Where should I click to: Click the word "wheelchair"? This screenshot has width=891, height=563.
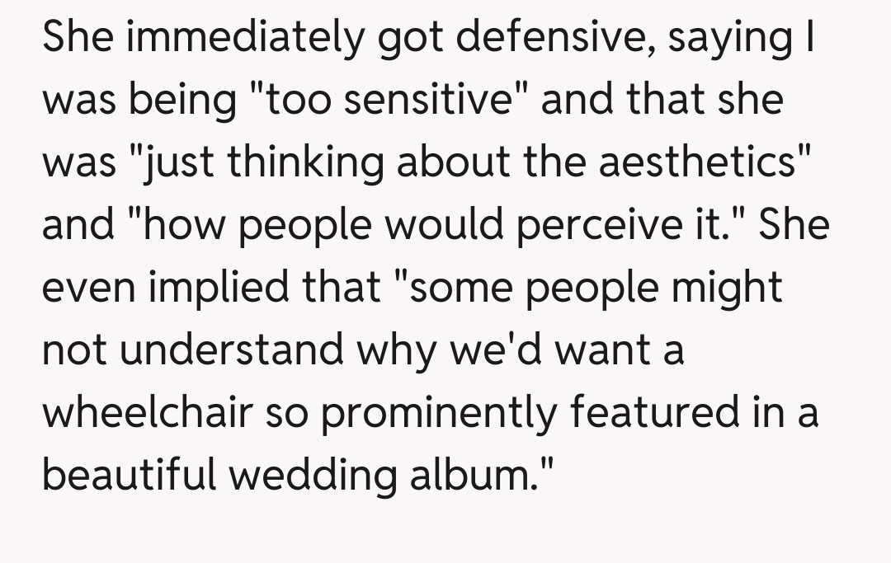(145, 412)
